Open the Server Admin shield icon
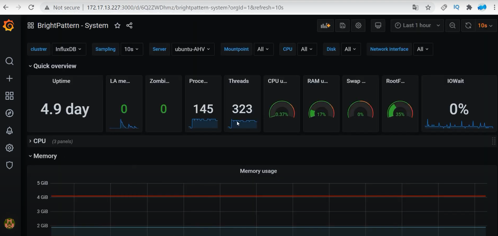The image size is (498, 236). (x=9, y=165)
